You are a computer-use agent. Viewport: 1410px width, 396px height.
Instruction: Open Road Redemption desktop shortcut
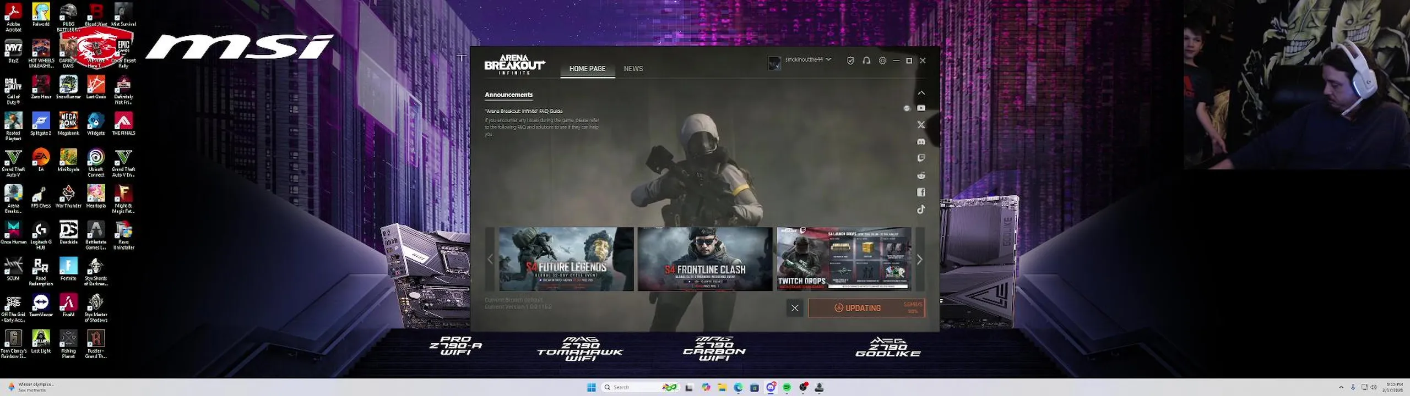pos(41,272)
